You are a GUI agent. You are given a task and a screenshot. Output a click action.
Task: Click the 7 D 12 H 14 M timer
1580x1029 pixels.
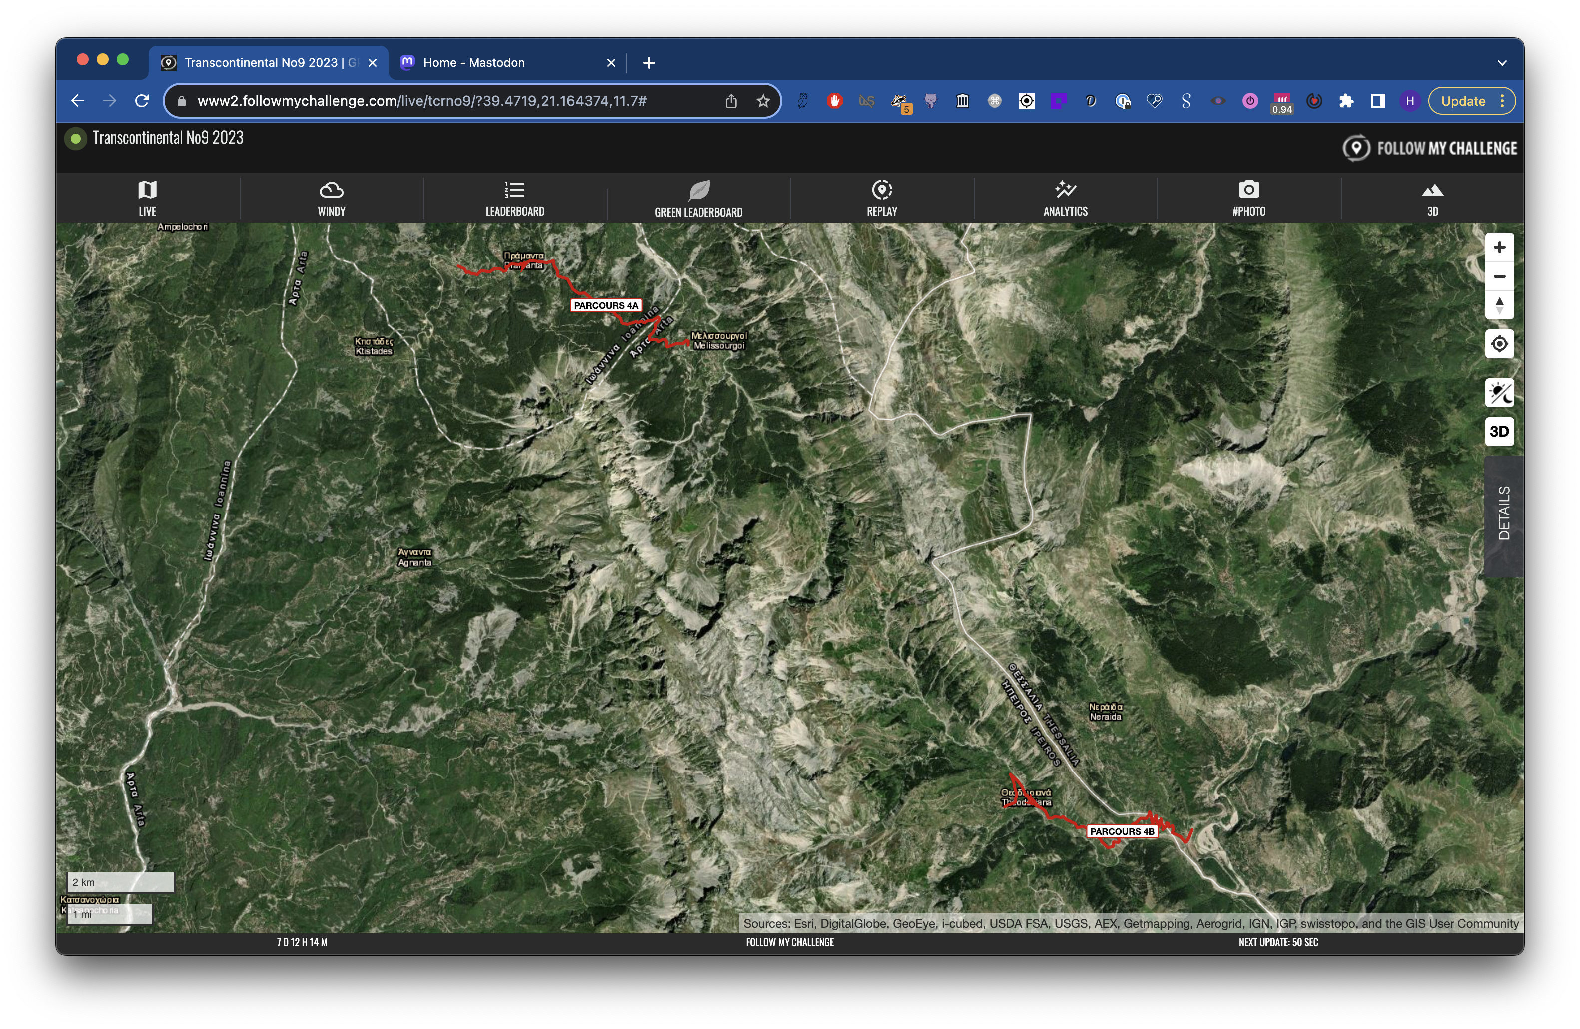click(x=302, y=942)
